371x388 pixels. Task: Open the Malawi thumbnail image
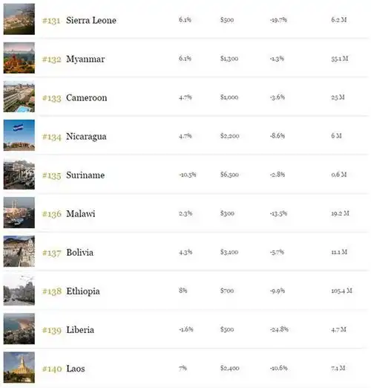click(19, 213)
